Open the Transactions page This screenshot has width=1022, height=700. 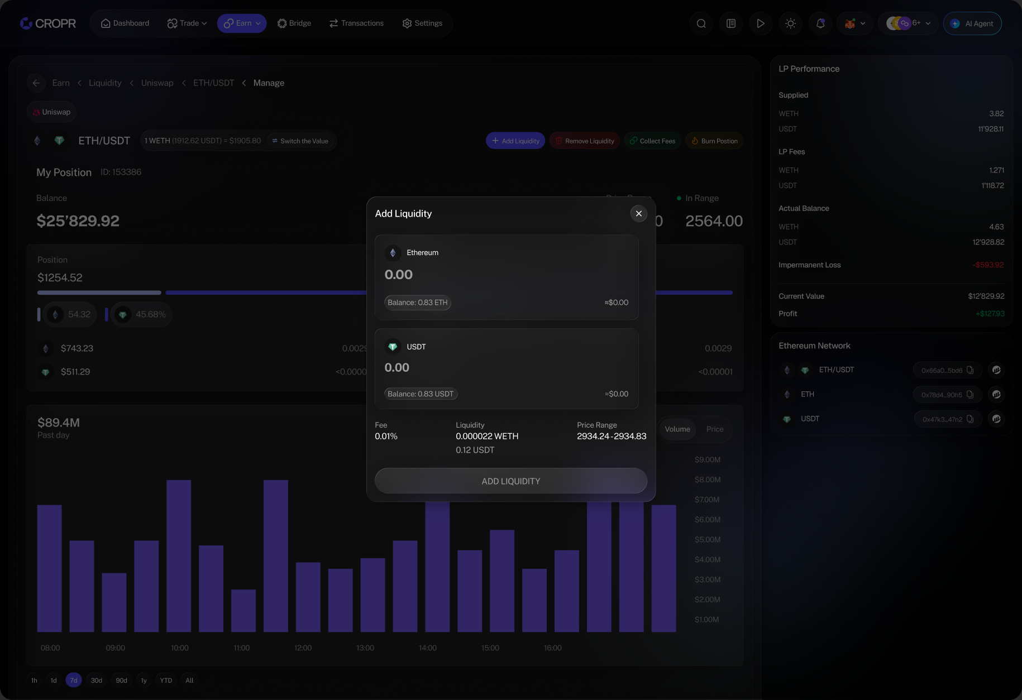356,23
